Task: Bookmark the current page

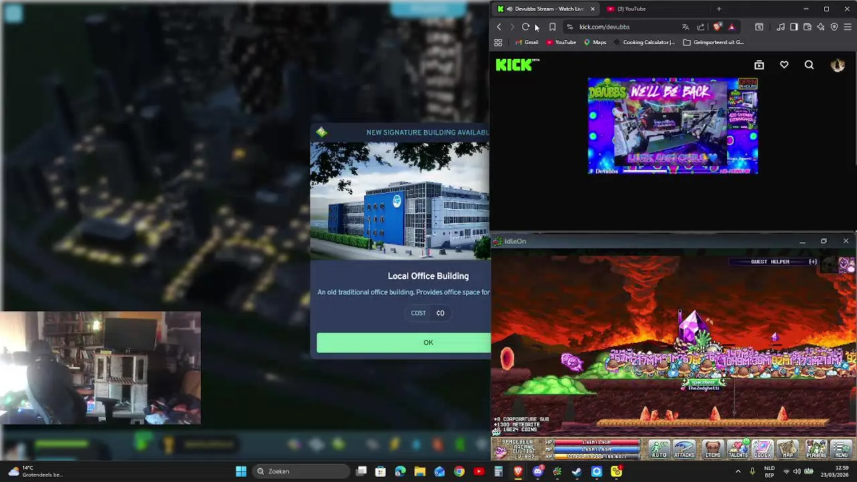Action: click(x=552, y=27)
